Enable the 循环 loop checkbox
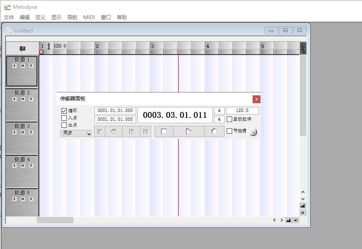This screenshot has width=362, height=249. tap(64, 111)
